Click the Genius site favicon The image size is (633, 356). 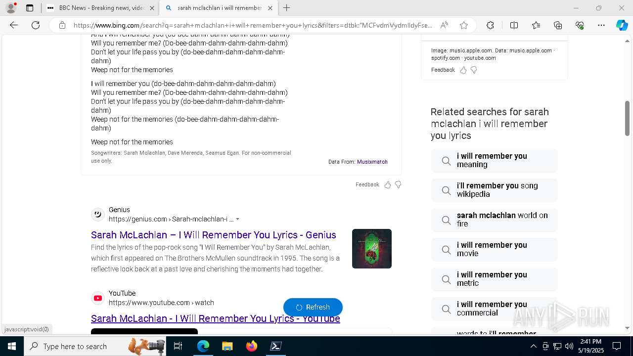(98, 214)
